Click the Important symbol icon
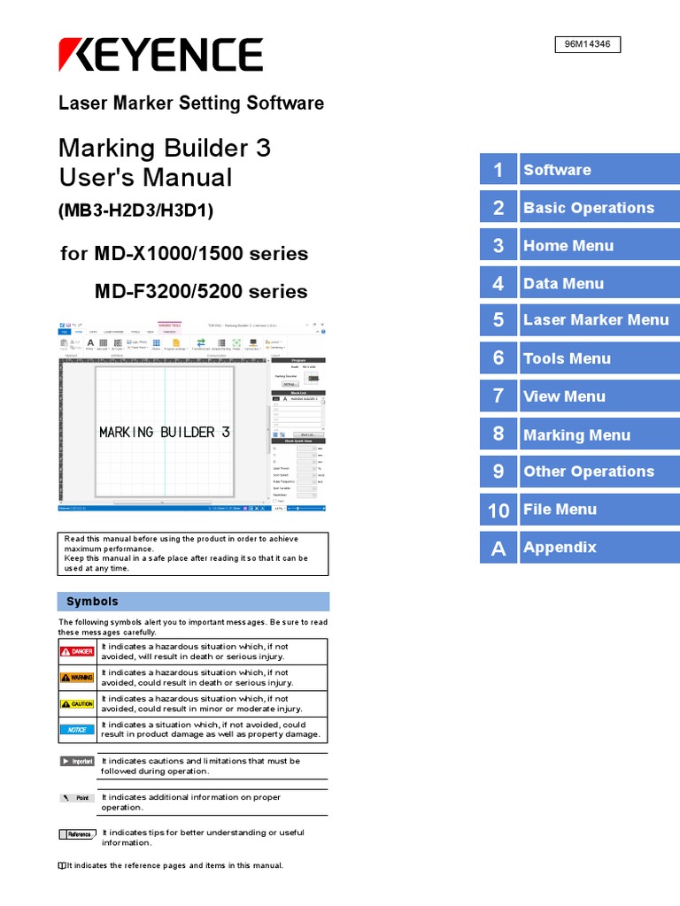The width and height of the screenshot is (680, 906). 78,761
